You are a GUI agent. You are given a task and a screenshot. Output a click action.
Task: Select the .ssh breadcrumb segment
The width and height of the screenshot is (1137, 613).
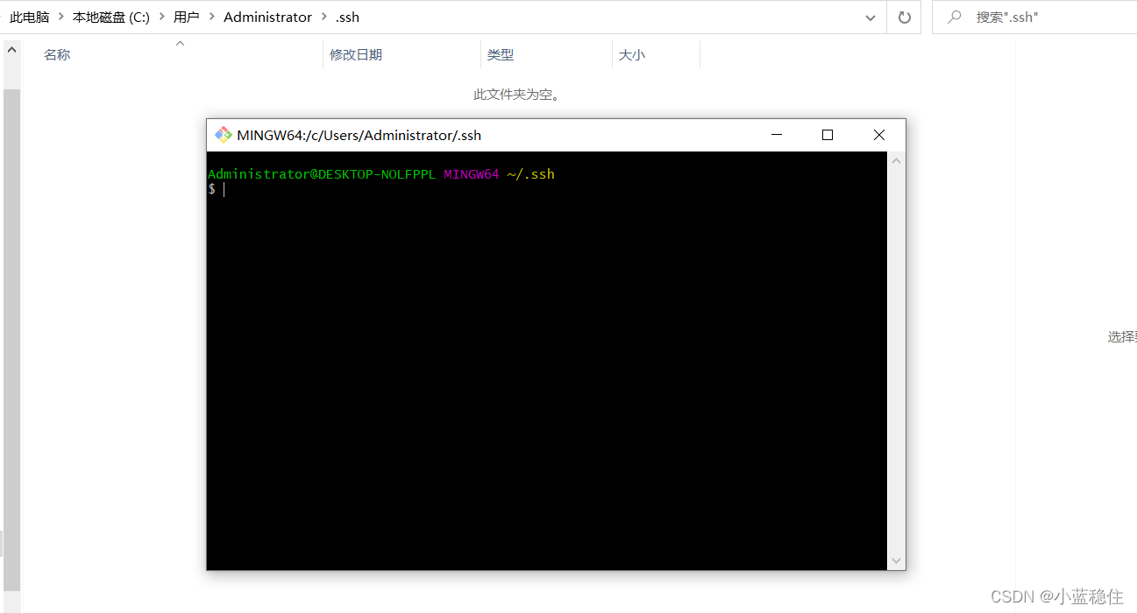click(347, 17)
